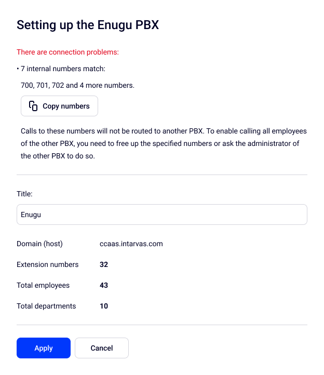This screenshot has height=375, width=324.
Task: Click the 'Total departments' label
Action: click(x=46, y=306)
